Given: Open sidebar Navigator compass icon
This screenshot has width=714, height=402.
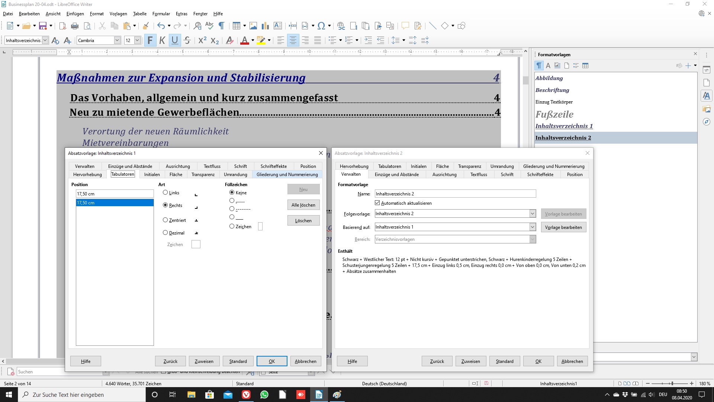Looking at the screenshot, I should (x=706, y=122).
